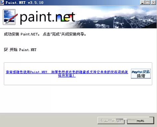Click the PayPal 捐赠 donate button
The height and width of the screenshot is (127, 157).
click(141, 74)
